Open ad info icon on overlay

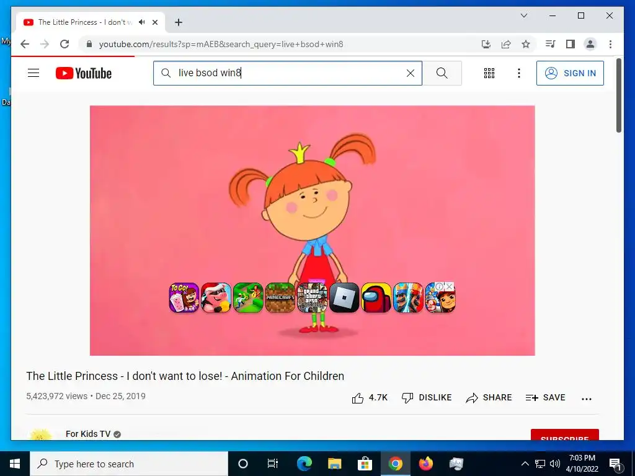[x=440, y=286]
